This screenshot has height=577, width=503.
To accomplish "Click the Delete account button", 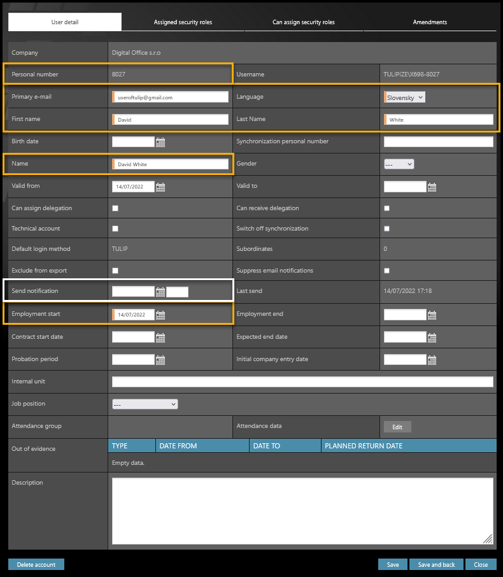I will coord(36,565).
